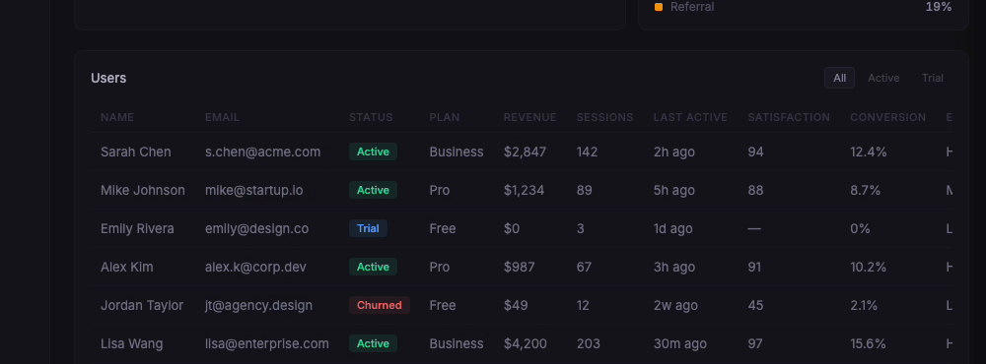Switch to the Trial users filter
The width and height of the screenshot is (986, 364).
click(x=932, y=78)
